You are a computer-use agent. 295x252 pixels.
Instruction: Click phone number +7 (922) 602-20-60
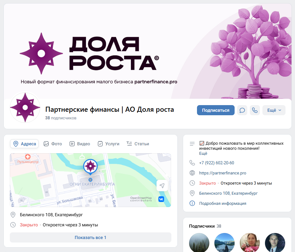(x=217, y=163)
